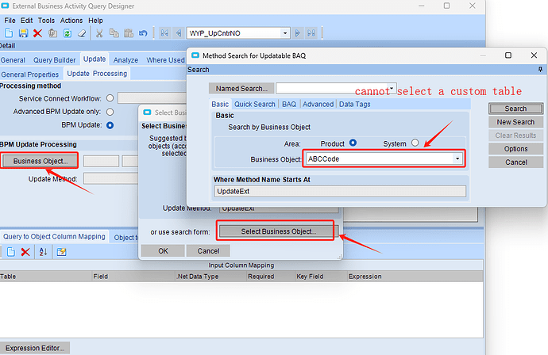This screenshot has height=355, width=548.
Task: Click the eraser Clear icon in toolbar
Action: 82,33
